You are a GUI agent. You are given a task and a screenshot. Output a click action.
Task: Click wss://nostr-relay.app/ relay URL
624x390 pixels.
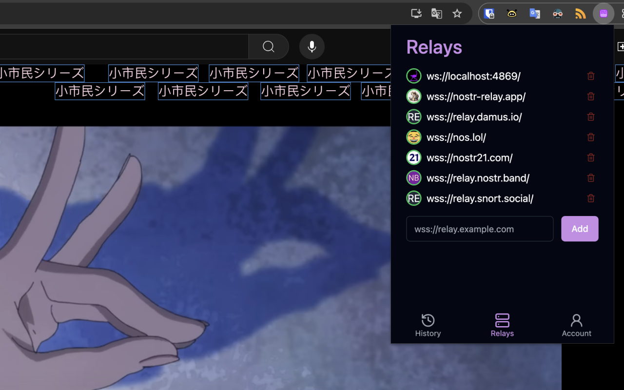tap(476, 97)
